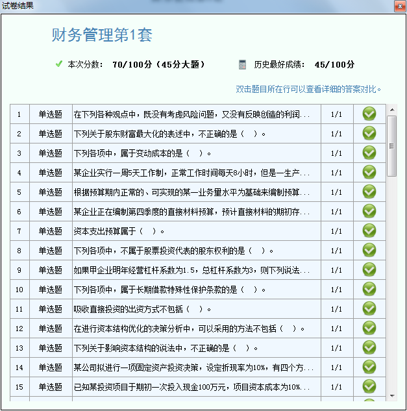Click the 1/1 score in row 9
This screenshot has width=407, height=411.
click(x=337, y=270)
